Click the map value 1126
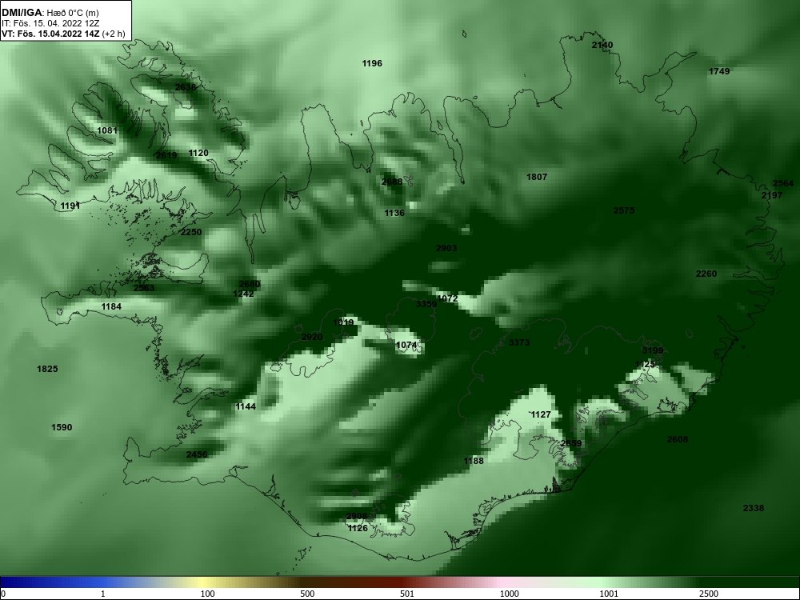800x600 pixels. point(358,529)
